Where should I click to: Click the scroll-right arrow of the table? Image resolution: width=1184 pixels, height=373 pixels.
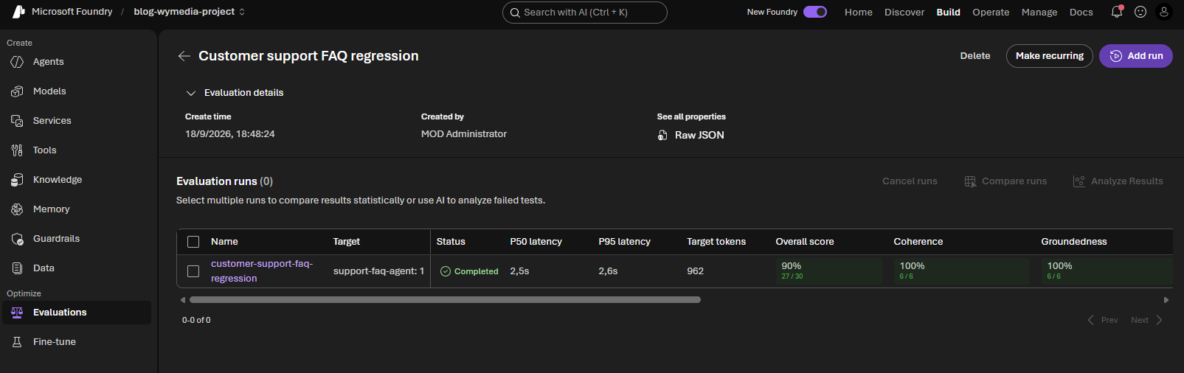[1166, 300]
